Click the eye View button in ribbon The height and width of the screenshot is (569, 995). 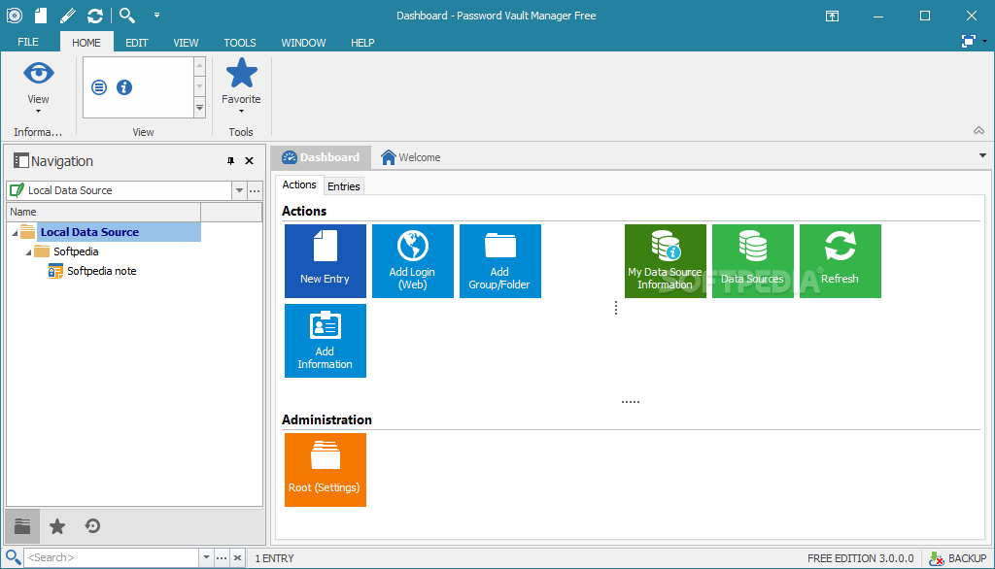pos(38,87)
